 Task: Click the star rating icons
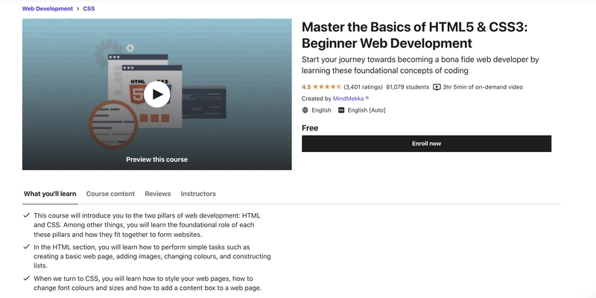coord(327,87)
